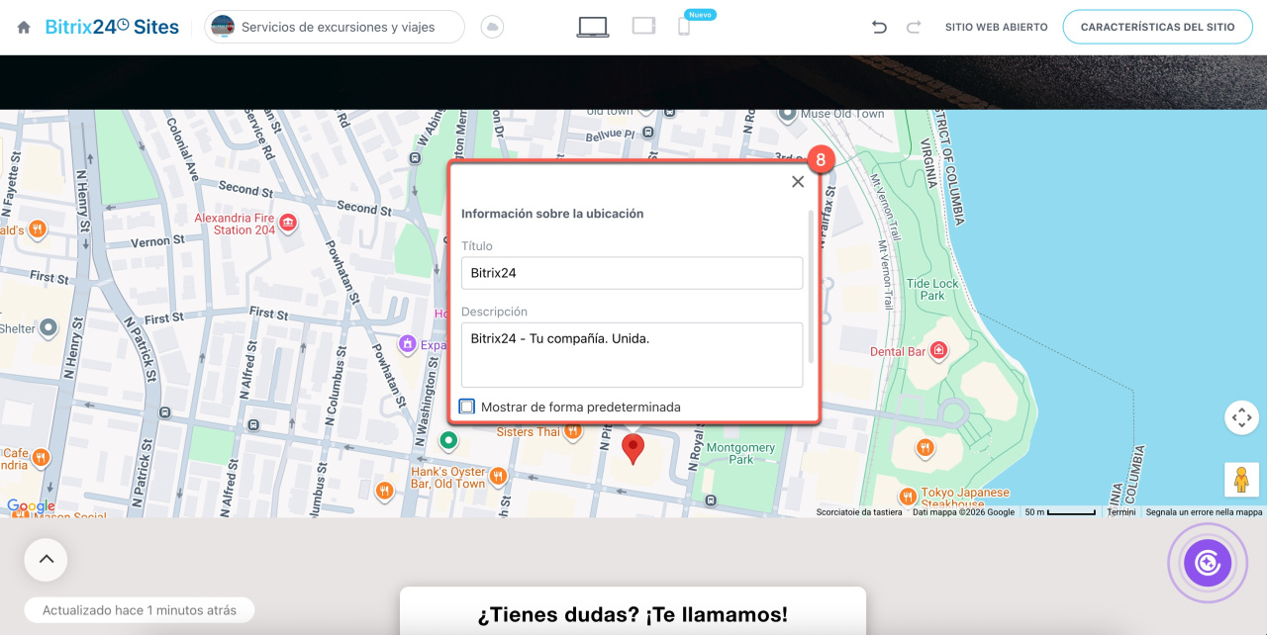
Task: Click the Descripción text area
Action: tap(632, 354)
